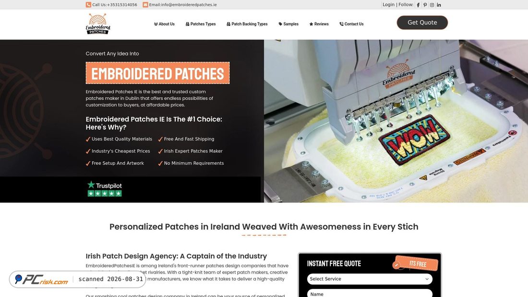The image size is (528, 297).
Task: Click 'Free Setup And Artwork' text
Action: pyautogui.click(x=118, y=163)
